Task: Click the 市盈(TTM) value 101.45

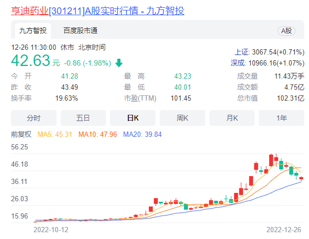Action: [x=181, y=98]
